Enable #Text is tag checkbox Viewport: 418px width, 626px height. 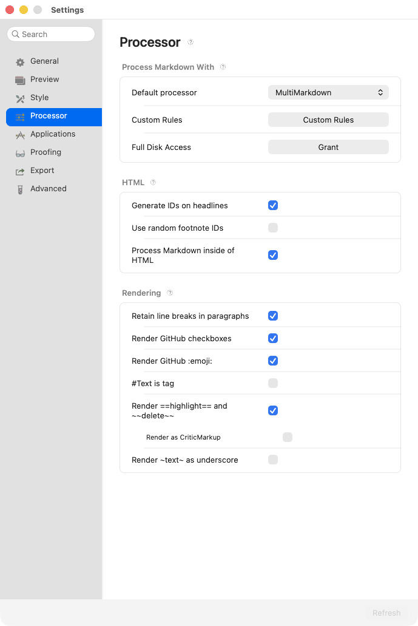(x=273, y=383)
